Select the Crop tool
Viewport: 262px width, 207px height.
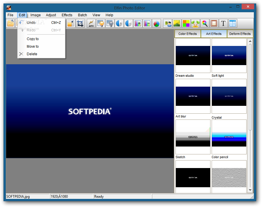[x=80, y=23]
